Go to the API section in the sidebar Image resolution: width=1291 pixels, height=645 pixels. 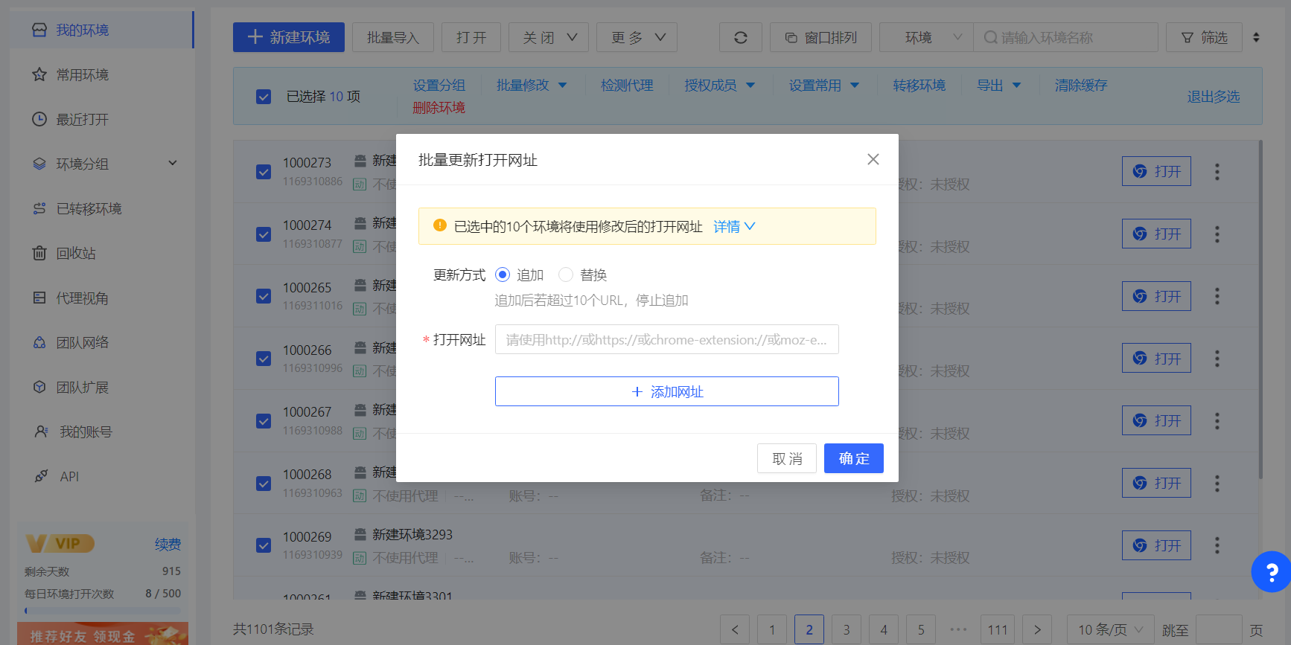[x=68, y=477]
